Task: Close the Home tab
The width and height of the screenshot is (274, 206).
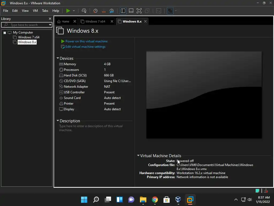Action: click(75, 21)
